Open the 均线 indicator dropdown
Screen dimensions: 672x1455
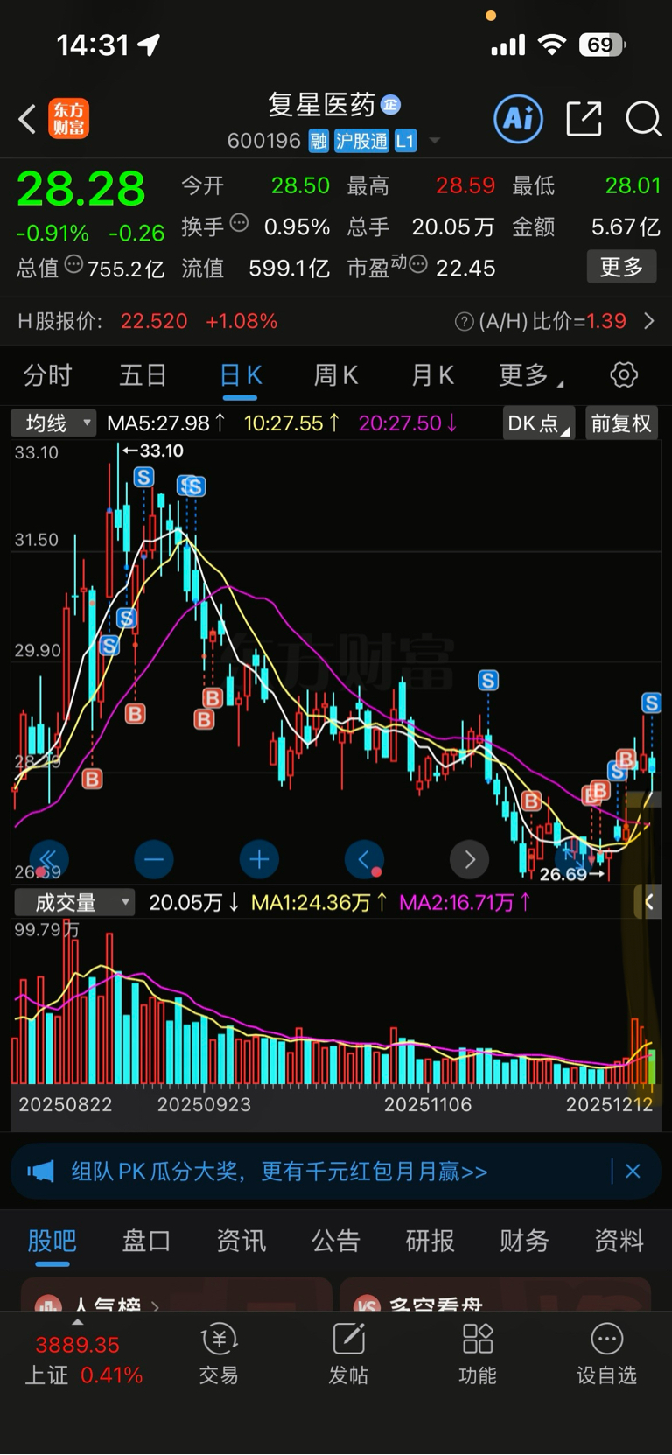[52, 423]
